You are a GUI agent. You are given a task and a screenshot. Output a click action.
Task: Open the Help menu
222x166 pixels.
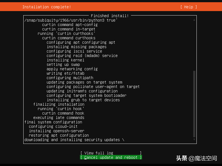[188, 7]
